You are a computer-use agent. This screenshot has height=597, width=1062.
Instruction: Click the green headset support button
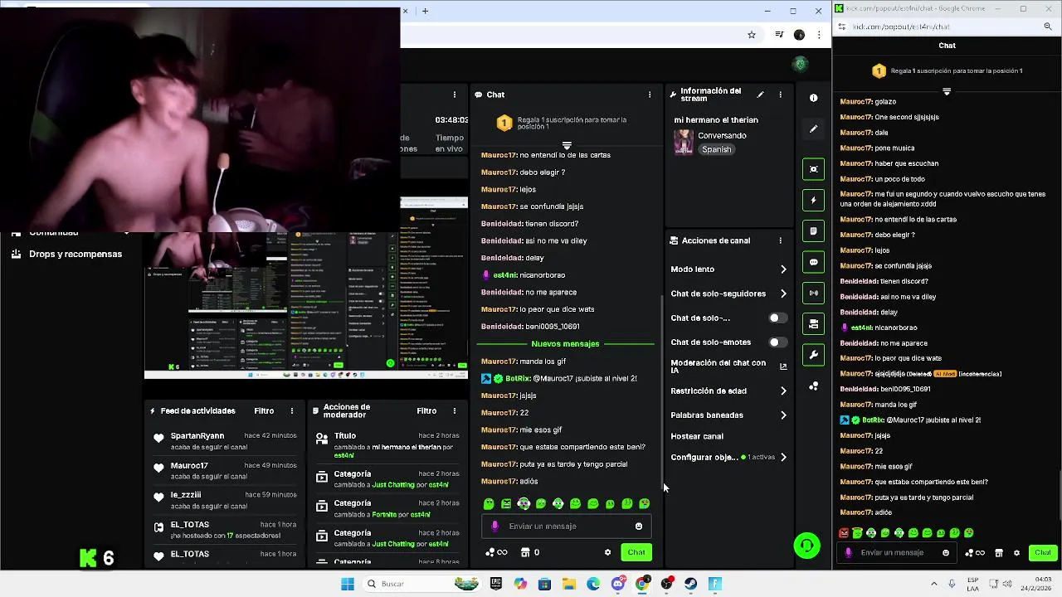pyautogui.click(x=806, y=545)
